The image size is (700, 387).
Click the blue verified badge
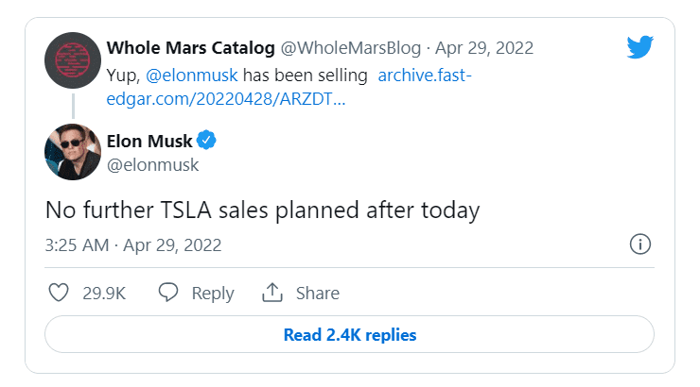click(x=207, y=142)
